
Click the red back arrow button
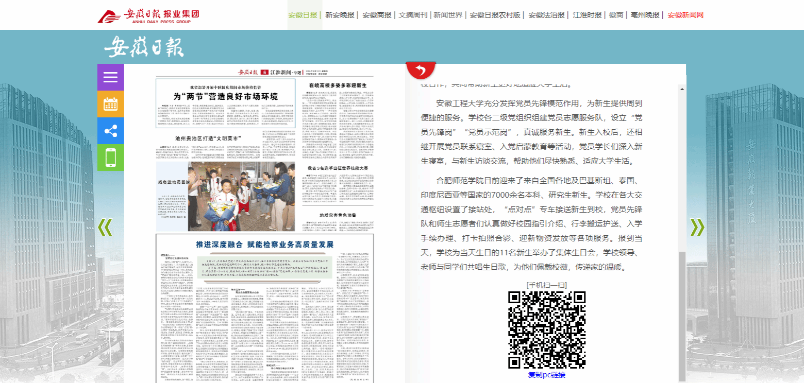pos(421,70)
